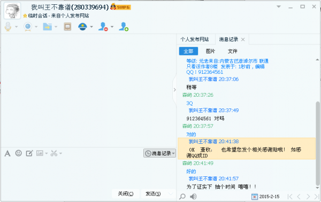Start video call with webcam icon
321x202 pixels.
click(28, 27)
